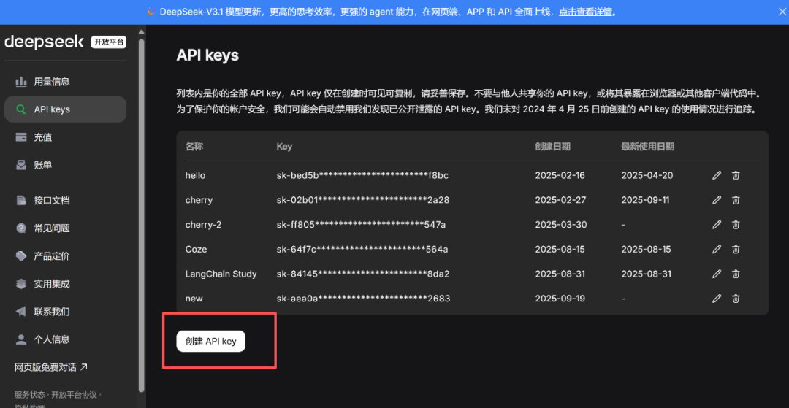This screenshot has height=408, width=789.
Task: Click the 创建日期 column header
Action: [x=552, y=146]
